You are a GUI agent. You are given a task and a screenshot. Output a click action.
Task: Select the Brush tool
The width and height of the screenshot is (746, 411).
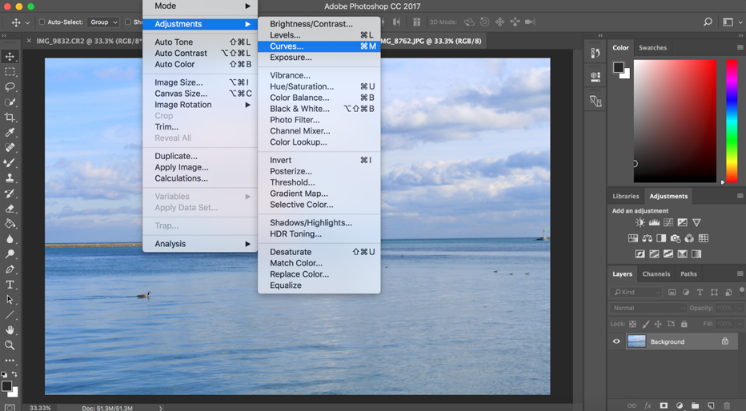(10, 163)
